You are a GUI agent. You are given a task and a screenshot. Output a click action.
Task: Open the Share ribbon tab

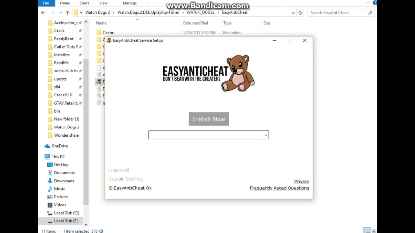(84, 3)
